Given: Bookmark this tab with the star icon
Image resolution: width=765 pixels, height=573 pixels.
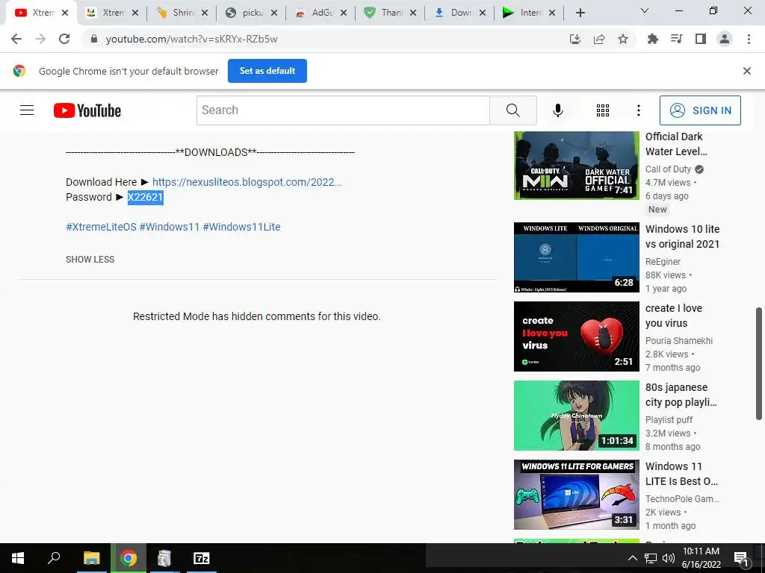Looking at the screenshot, I should click(x=623, y=39).
